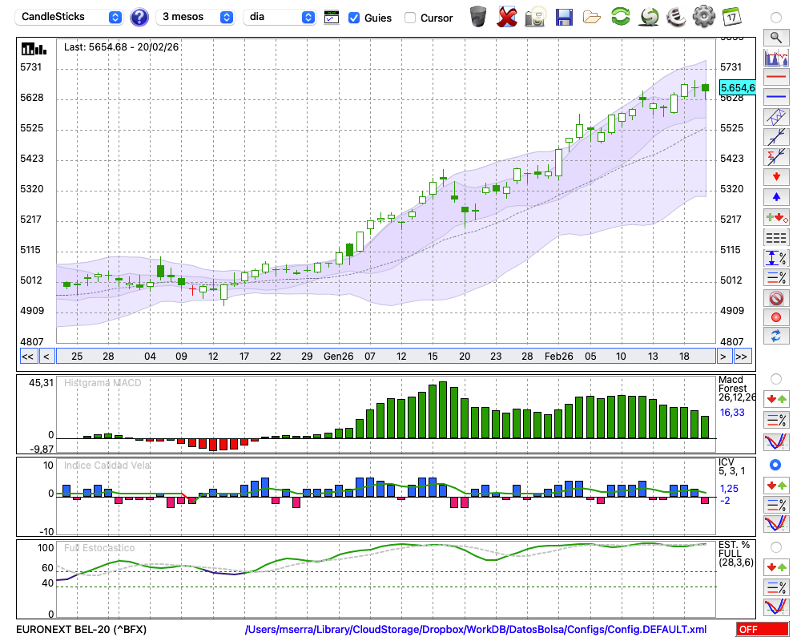Click the blue floppy disk save icon
This screenshot has height=641, width=801.
click(x=564, y=17)
